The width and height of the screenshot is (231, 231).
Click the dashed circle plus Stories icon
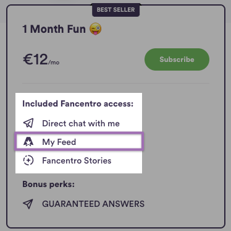[28, 160]
